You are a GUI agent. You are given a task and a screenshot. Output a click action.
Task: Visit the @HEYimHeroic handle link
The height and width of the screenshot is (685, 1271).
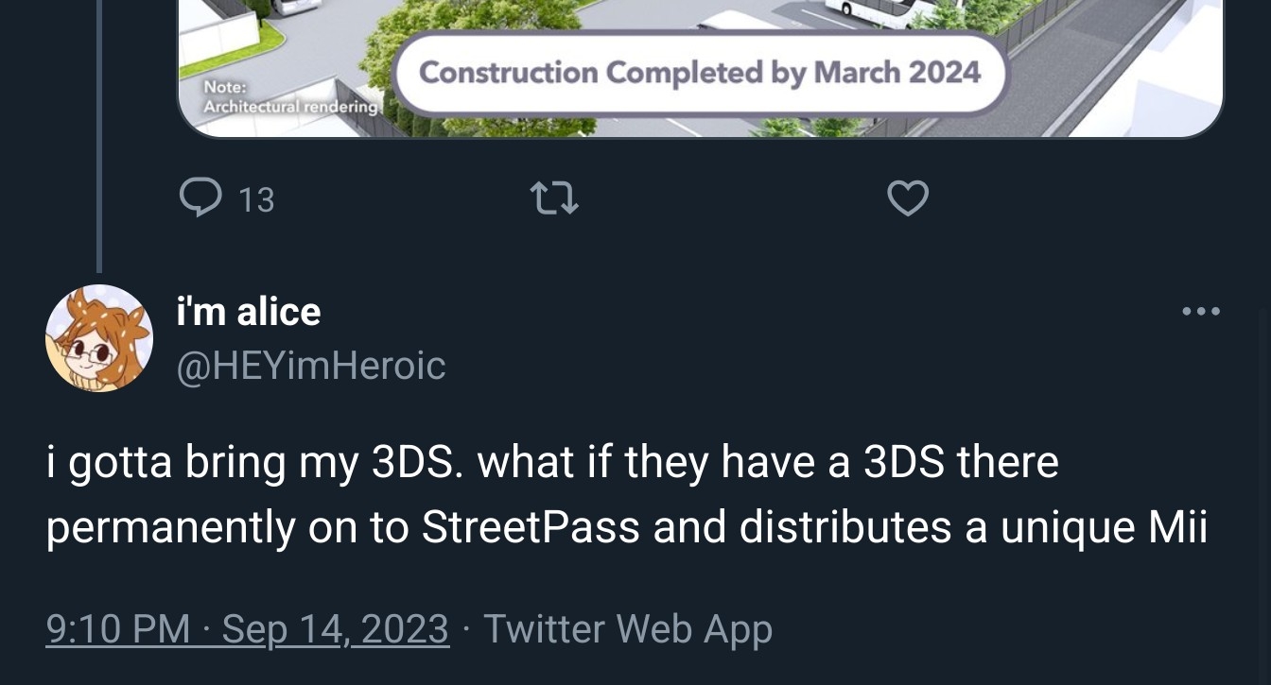click(311, 366)
